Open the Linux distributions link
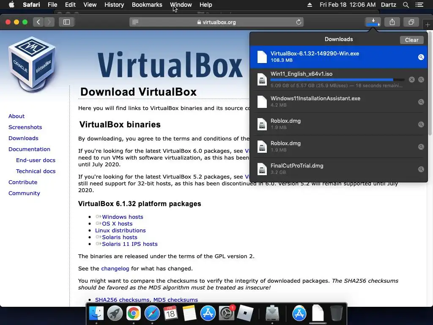 [121, 231]
